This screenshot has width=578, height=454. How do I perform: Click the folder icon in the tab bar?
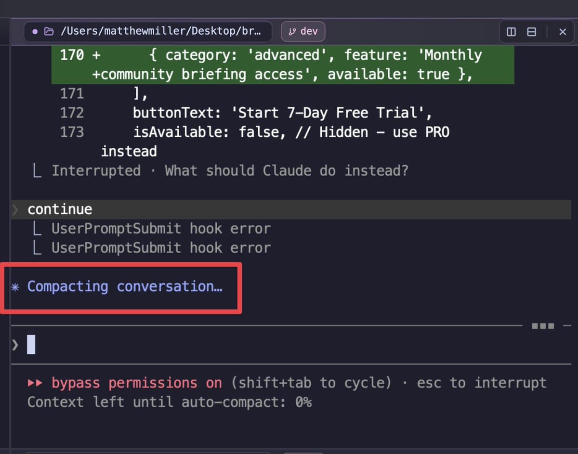coord(50,31)
